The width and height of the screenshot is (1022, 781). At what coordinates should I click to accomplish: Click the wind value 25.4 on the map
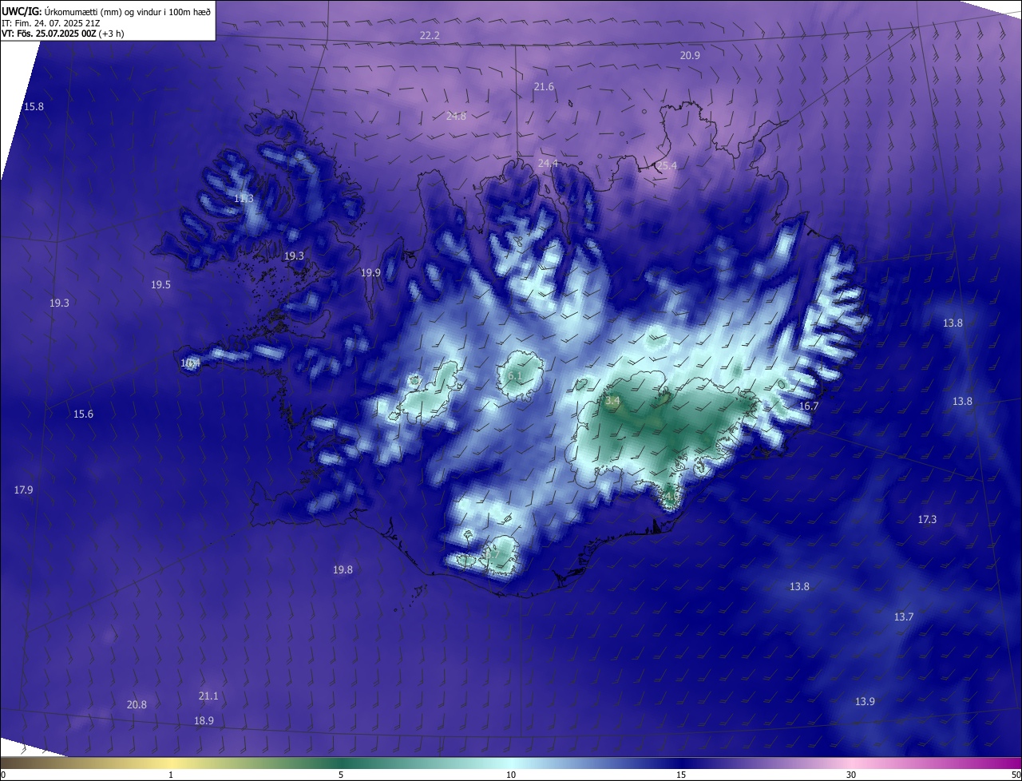(667, 166)
